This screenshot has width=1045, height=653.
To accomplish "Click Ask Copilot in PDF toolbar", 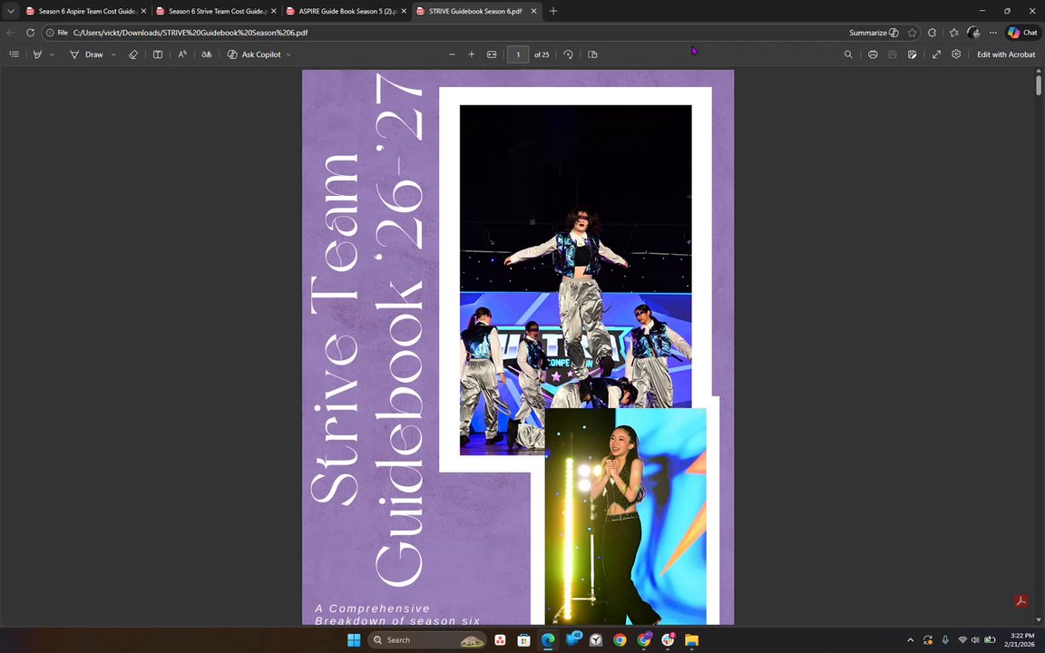I will [x=254, y=54].
